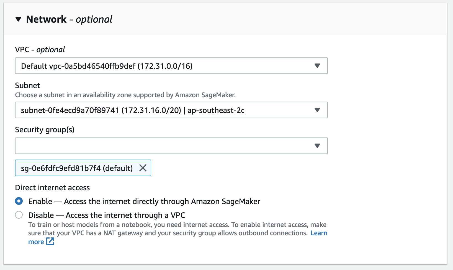Click the external link icon after 'more'
The height and width of the screenshot is (270, 453).
tap(50, 242)
